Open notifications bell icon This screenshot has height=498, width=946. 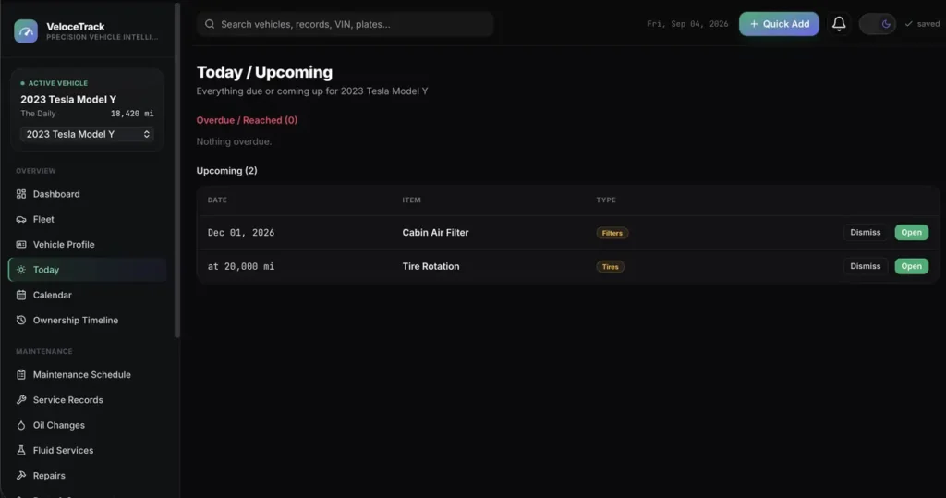click(839, 23)
